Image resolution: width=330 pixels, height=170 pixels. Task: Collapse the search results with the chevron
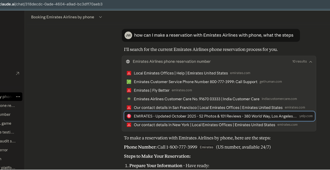311,61
